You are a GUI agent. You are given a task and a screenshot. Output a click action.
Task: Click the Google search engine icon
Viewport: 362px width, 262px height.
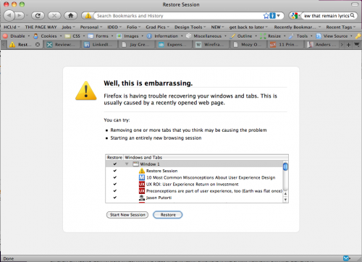coord(294,16)
